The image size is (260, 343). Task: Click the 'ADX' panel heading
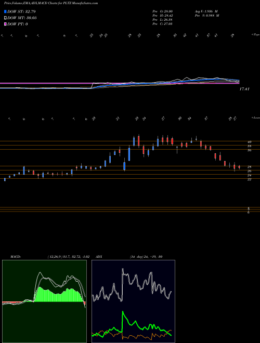(99, 257)
